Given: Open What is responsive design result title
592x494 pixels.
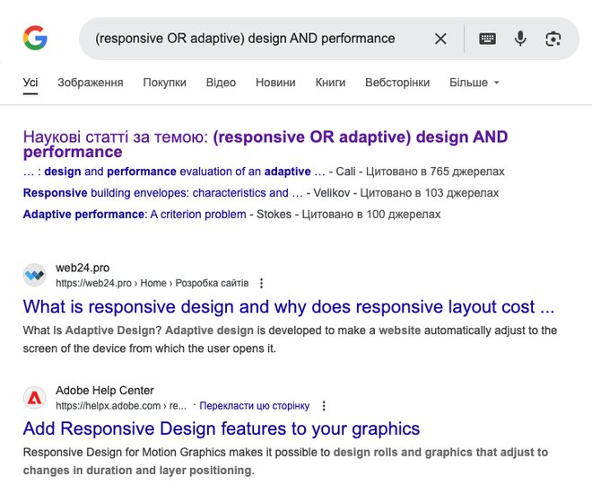Looking at the screenshot, I should (289, 306).
